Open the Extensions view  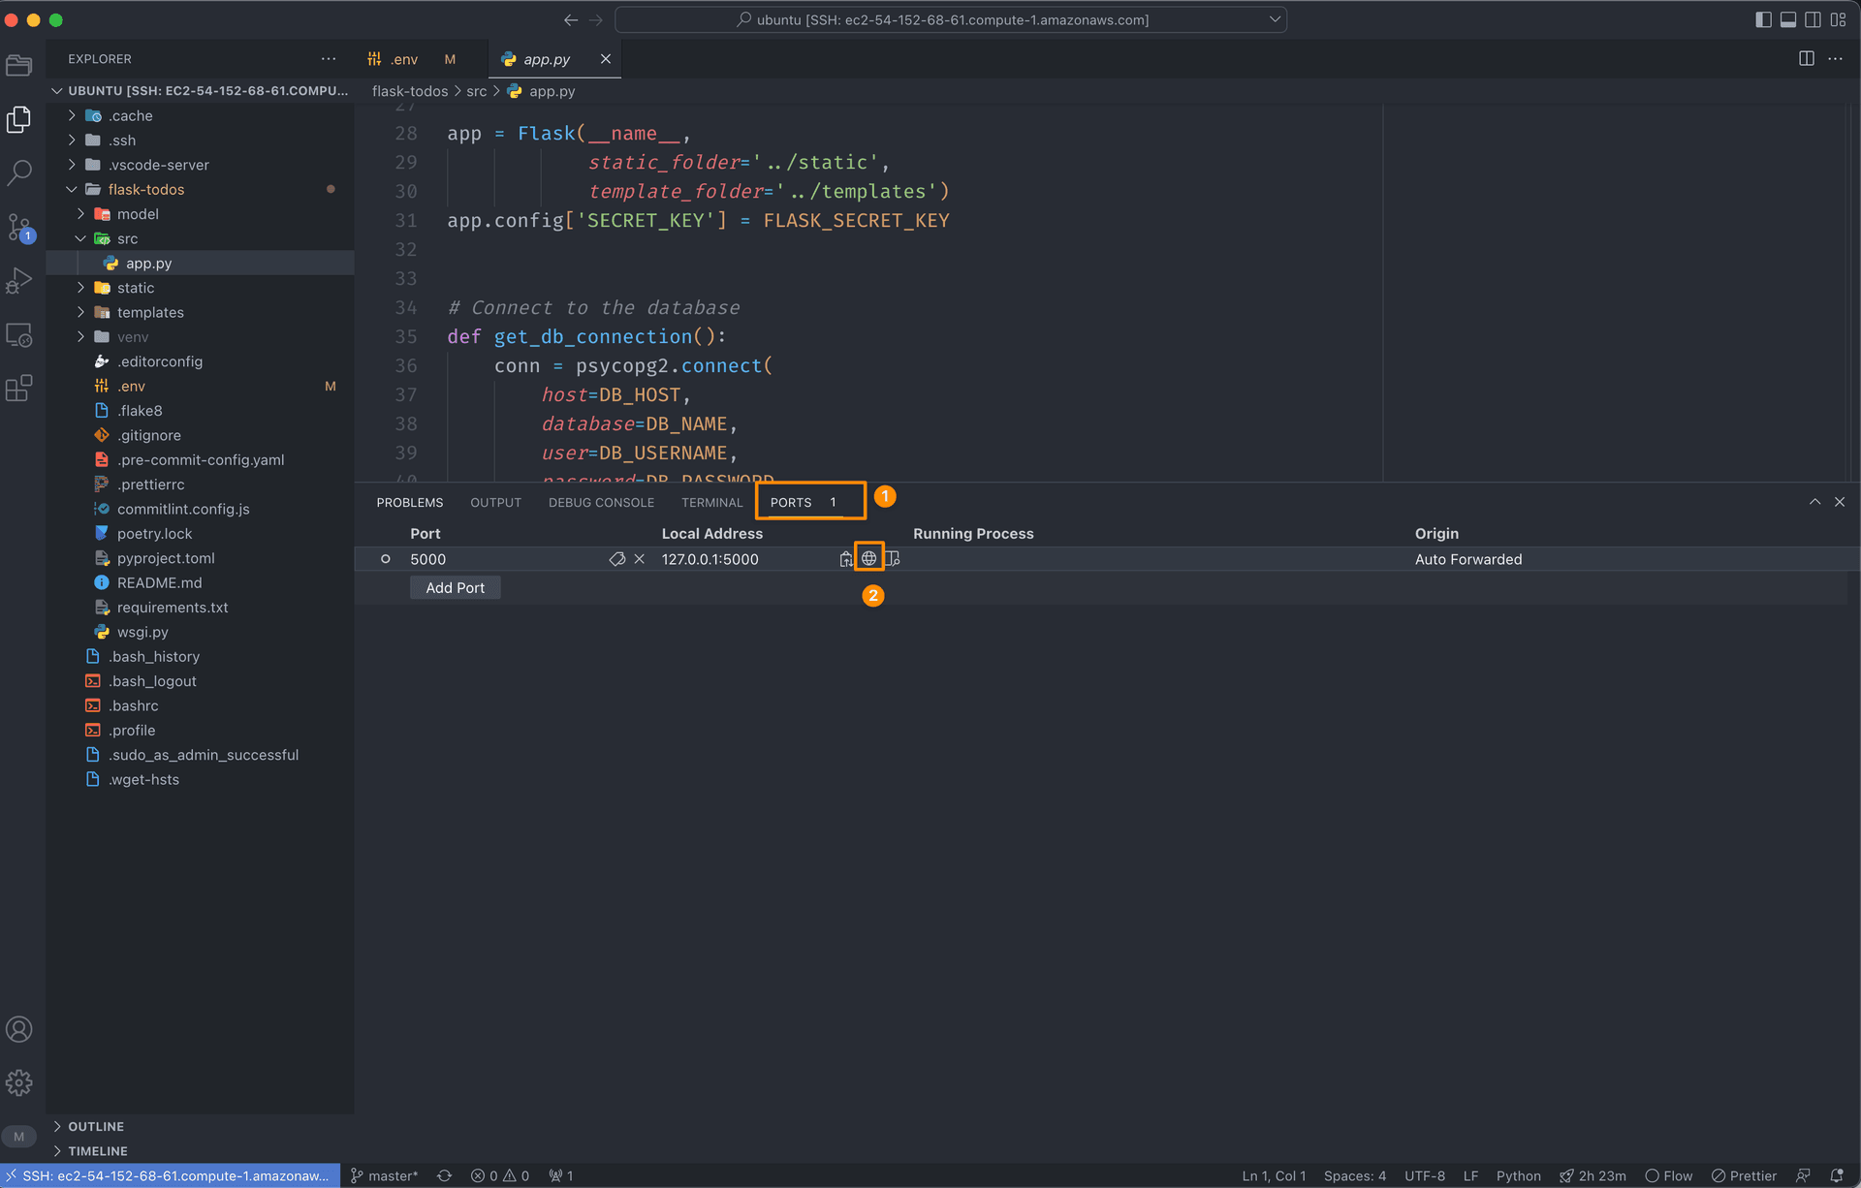click(x=19, y=389)
